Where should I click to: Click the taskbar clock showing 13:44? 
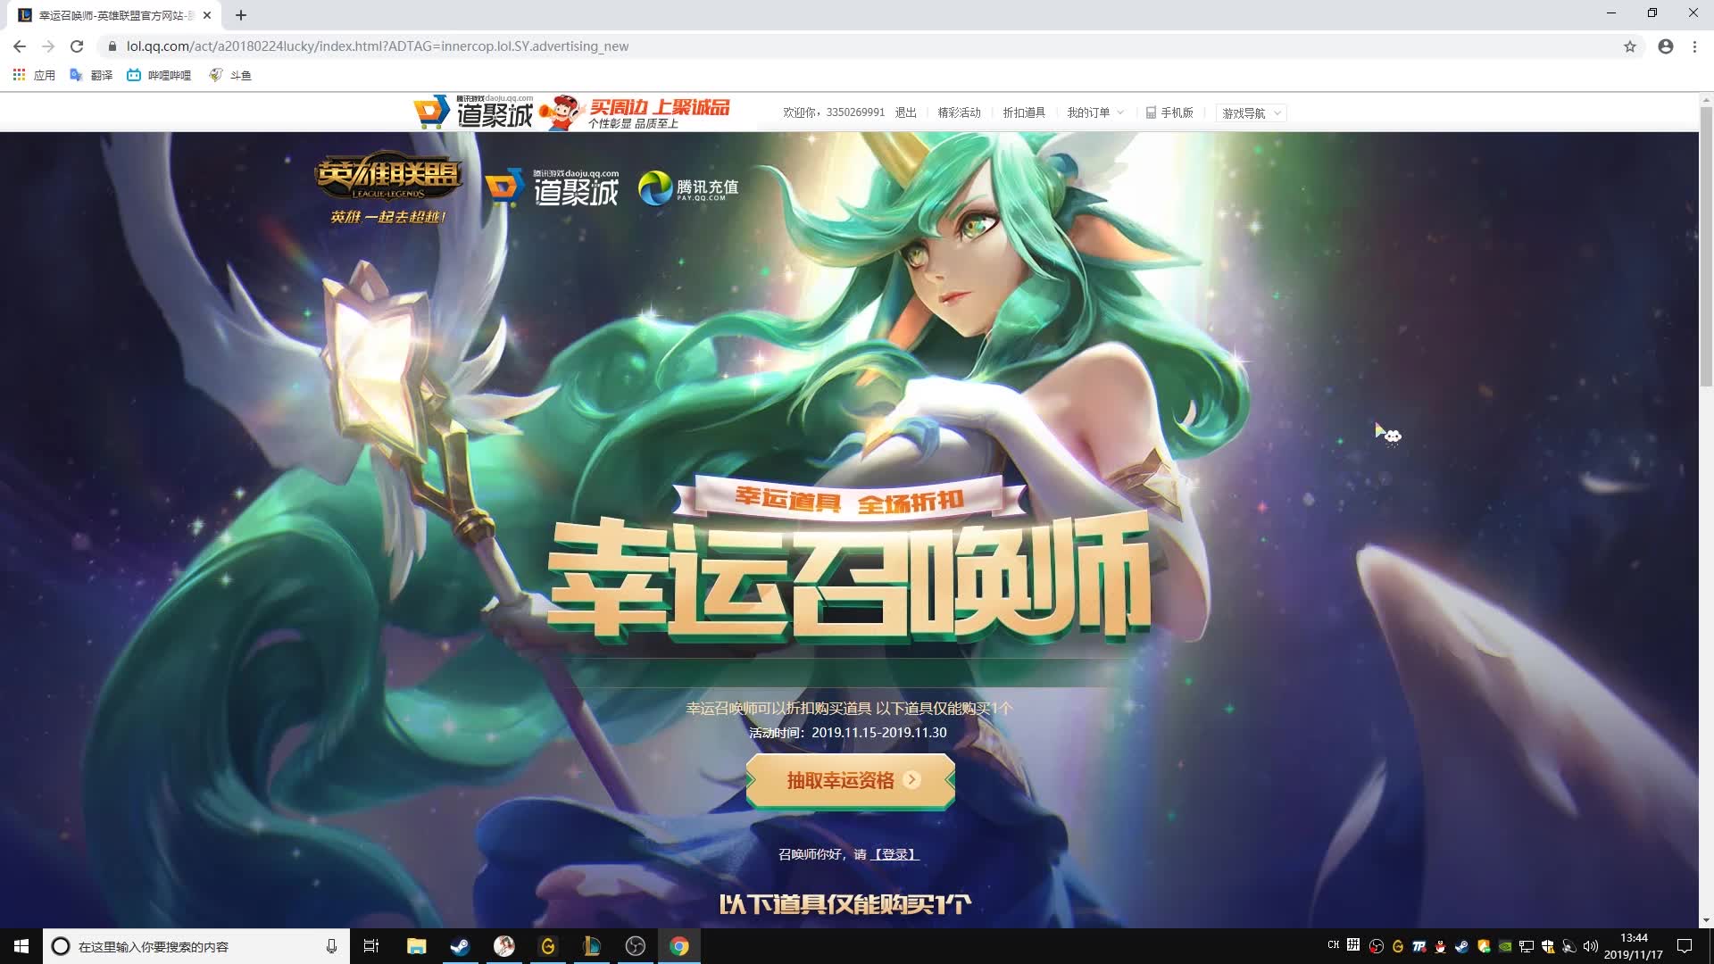[x=1634, y=946]
